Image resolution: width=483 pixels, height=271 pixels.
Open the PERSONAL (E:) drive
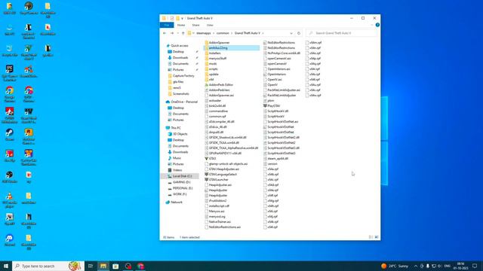click(x=183, y=188)
